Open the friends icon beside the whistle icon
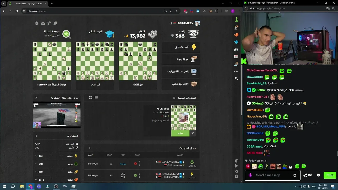Image resolution: width=338 pixels, height=190 pixels. 55,23
